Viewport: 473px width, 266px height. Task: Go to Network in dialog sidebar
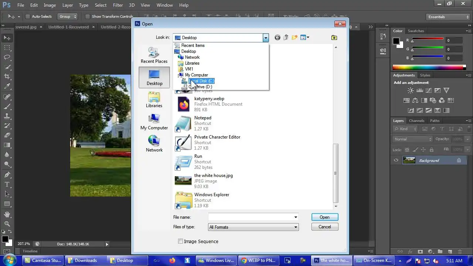(154, 144)
